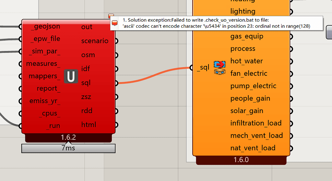Click the red speech bubble icon in the tooltip
332x181 pixels.
[115, 23]
